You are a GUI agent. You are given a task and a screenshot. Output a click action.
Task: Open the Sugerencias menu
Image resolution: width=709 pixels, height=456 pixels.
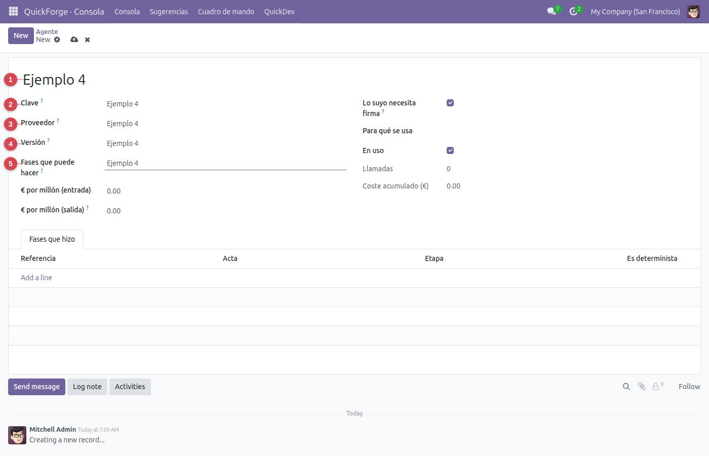(x=169, y=12)
